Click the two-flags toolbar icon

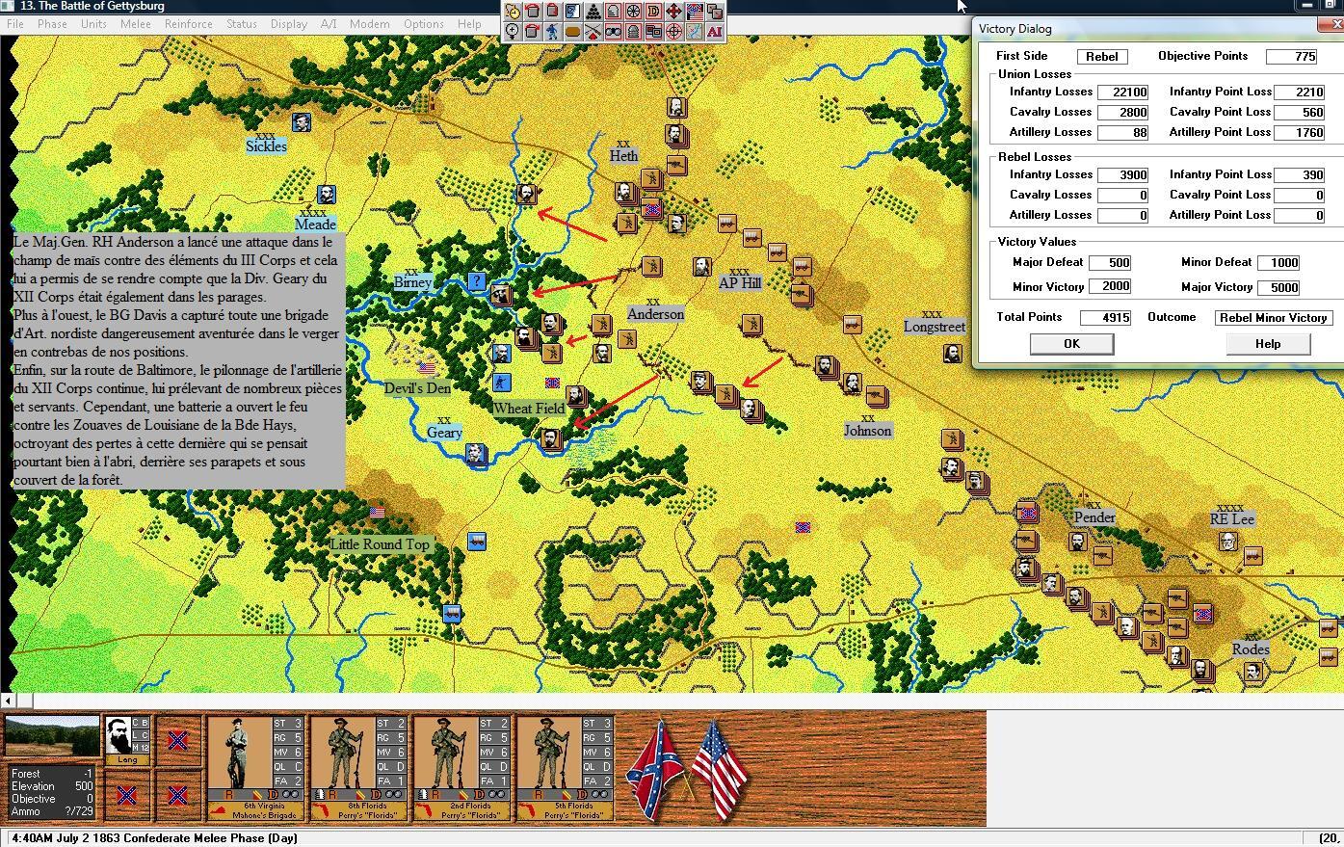coord(695,12)
